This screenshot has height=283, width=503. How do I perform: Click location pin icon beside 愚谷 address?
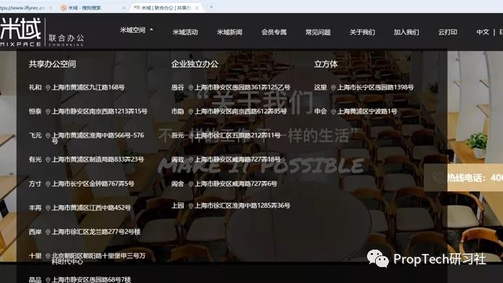[190, 87]
